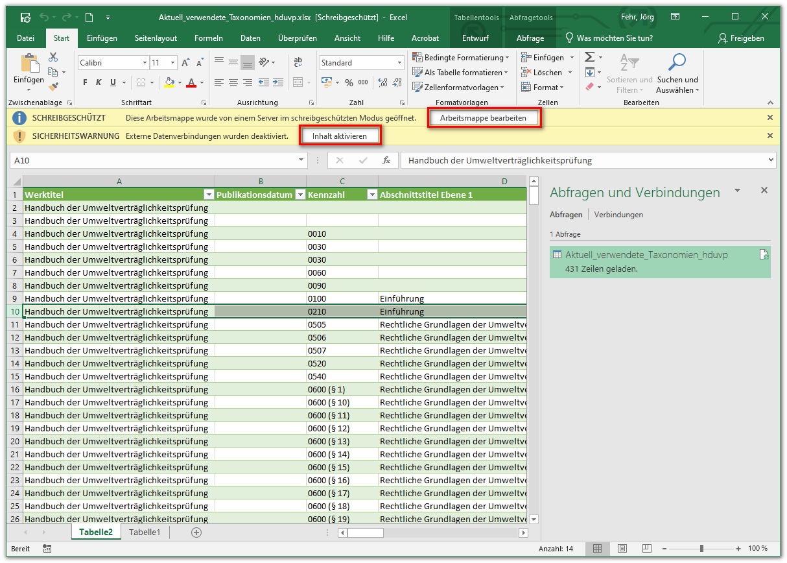Toggle italic formatting (K)
This screenshot has width=787, height=563.
coord(99,82)
